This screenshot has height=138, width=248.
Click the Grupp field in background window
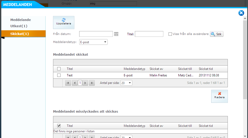[x=113, y=3]
